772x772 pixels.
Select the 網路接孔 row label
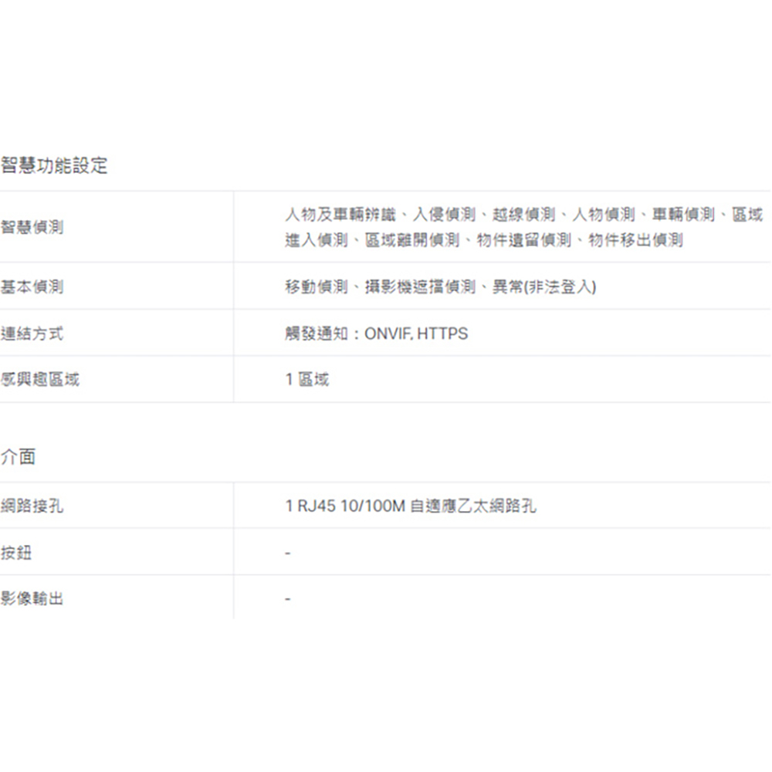pos(32,506)
